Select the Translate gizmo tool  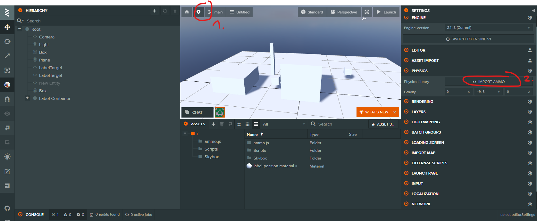pos(7,27)
